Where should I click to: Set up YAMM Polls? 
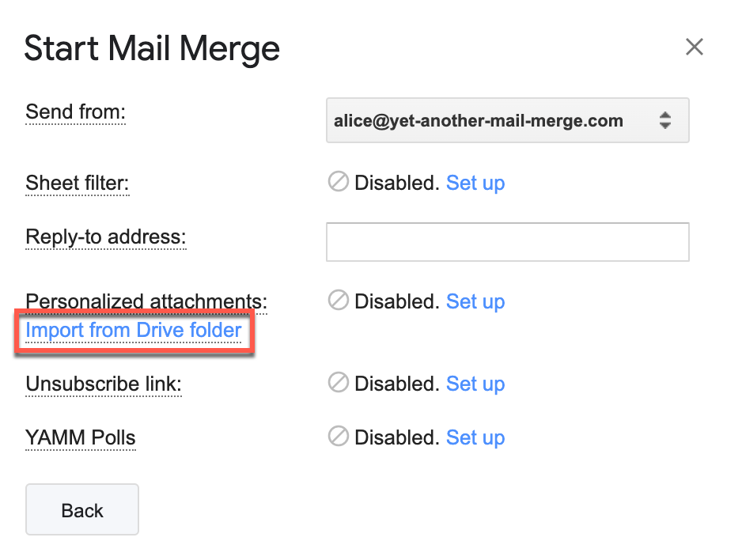pos(475,438)
